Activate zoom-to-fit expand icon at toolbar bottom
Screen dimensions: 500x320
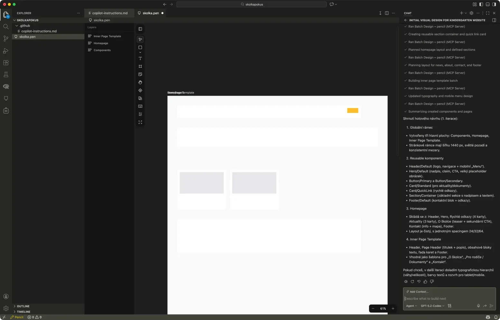[140, 122]
